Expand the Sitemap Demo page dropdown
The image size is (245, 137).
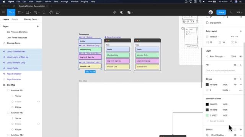pyautogui.click(x=31, y=19)
